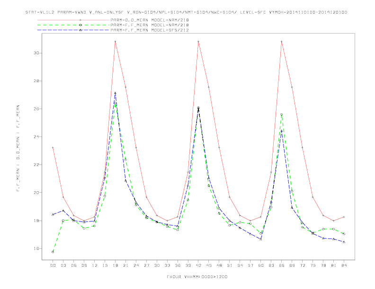Click the chart title line starting STAT=VL1L2
The image size is (375, 289).
pos(186,12)
